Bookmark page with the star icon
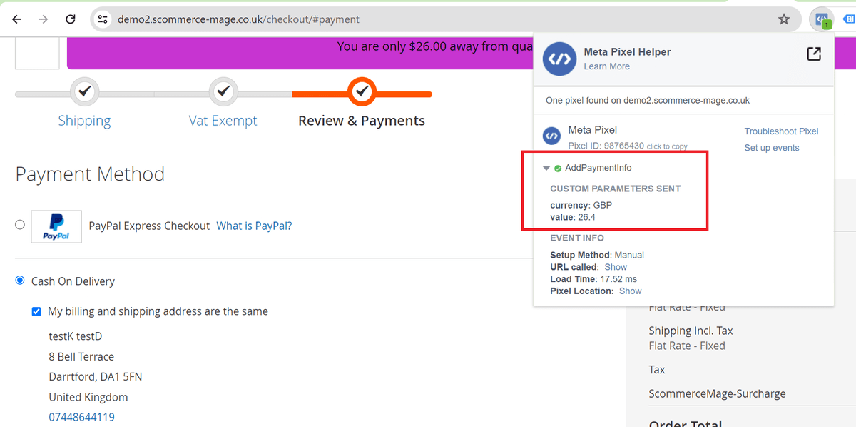856x427 pixels. (784, 19)
